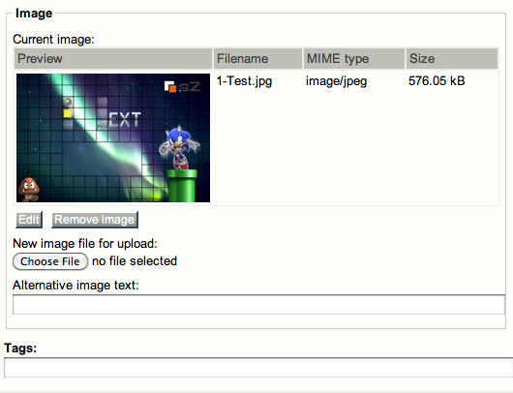Click the Edit button under the preview
This screenshot has height=393, width=513.
click(29, 220)
